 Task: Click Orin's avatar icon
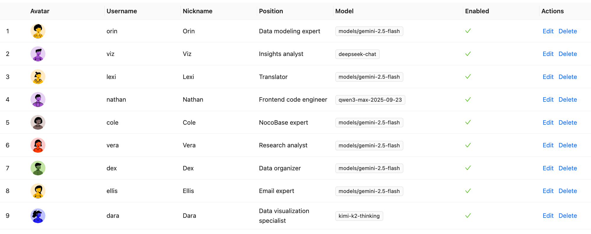(38, 31)
